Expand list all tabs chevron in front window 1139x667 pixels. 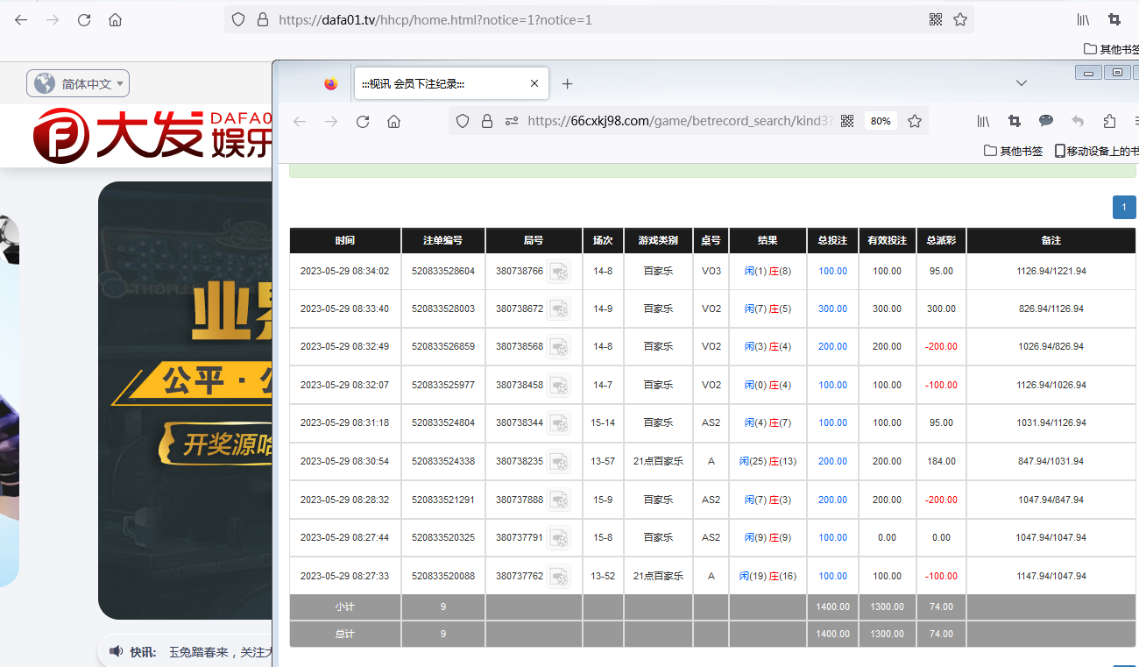(1022, 82)
